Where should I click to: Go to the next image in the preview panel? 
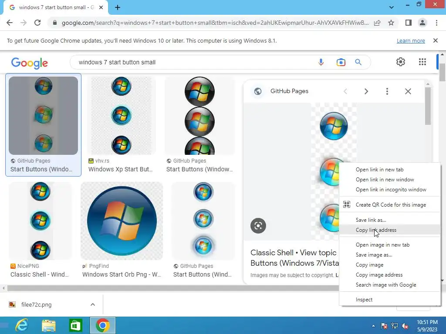(366, 91)
